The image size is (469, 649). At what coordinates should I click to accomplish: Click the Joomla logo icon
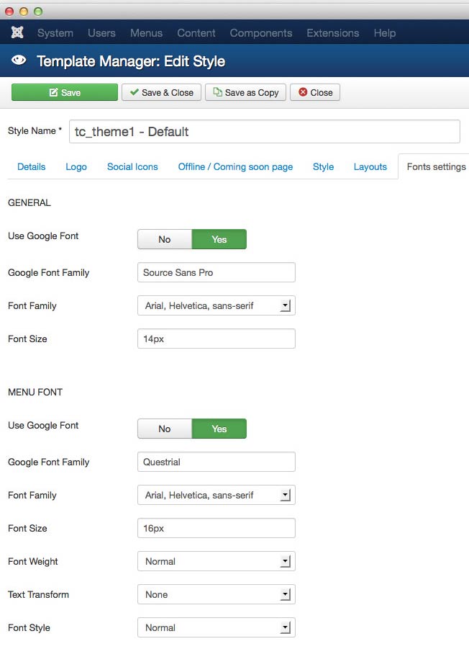coord(17,33)
